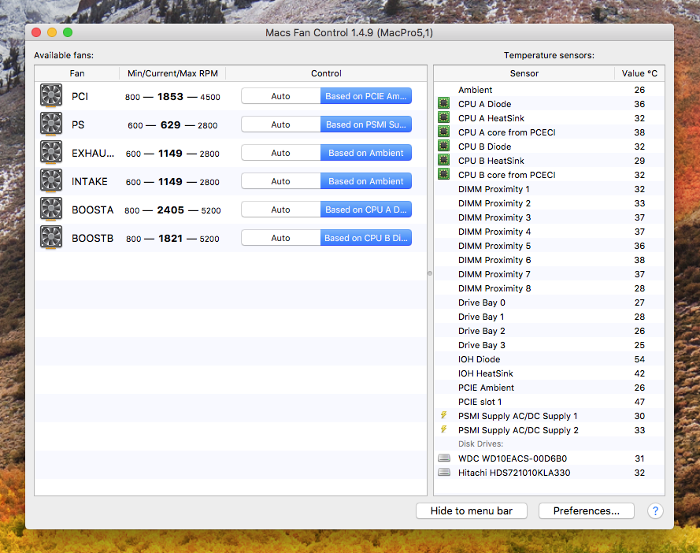700x553 pixels.
Task: Select the IOH Diode sensor row
Action: click(x=549, y=359)
